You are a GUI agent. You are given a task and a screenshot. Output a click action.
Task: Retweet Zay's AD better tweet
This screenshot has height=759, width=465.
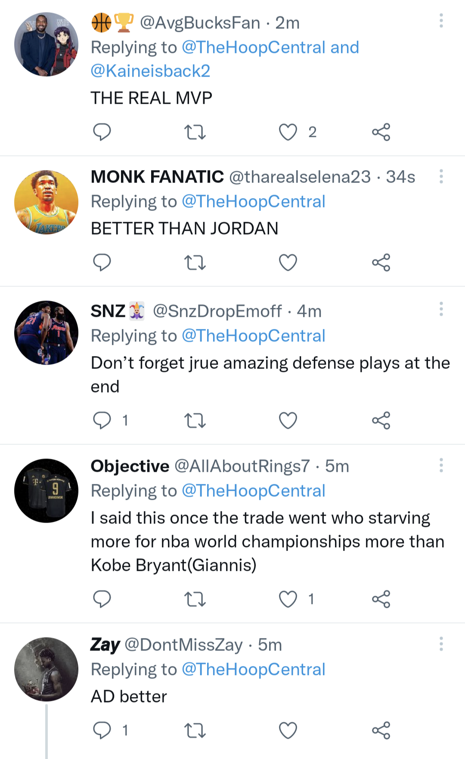click(x=195, y=730)
